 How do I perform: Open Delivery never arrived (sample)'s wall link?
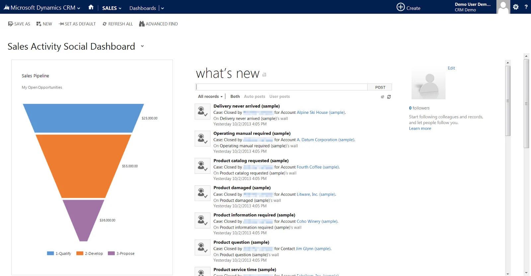pos(254,118)
